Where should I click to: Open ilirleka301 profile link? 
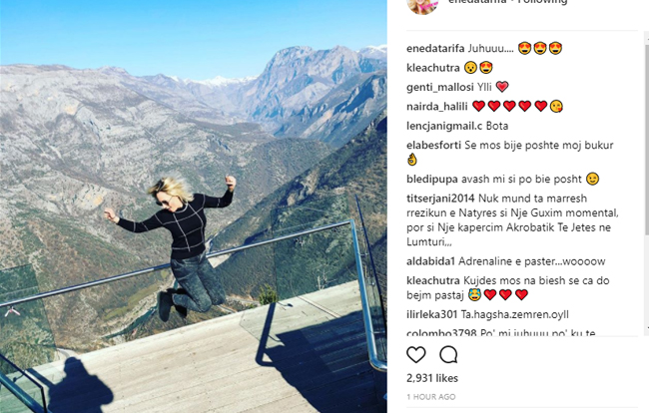tap(431, 315)
